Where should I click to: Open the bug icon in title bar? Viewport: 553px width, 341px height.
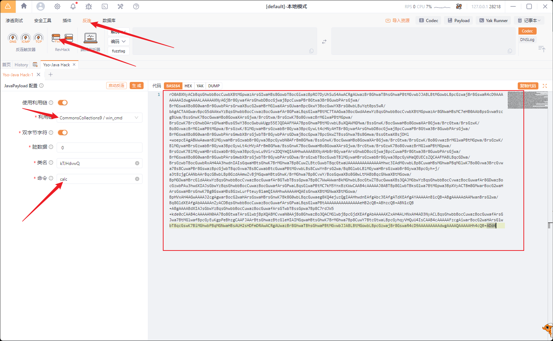point(89,6)
